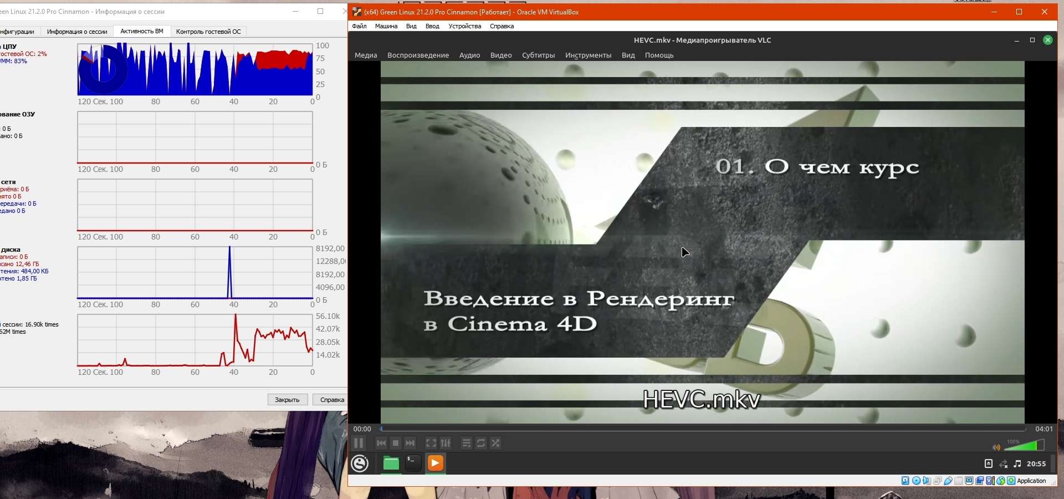Click the CPU load graph in session window
Image resolution: width=1064 pixels, height=499 pixels.
point(195,69)
